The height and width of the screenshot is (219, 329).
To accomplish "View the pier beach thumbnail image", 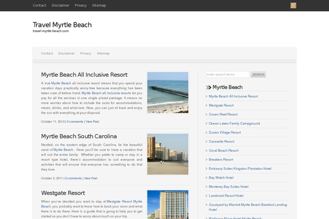I will click(168, 93).
